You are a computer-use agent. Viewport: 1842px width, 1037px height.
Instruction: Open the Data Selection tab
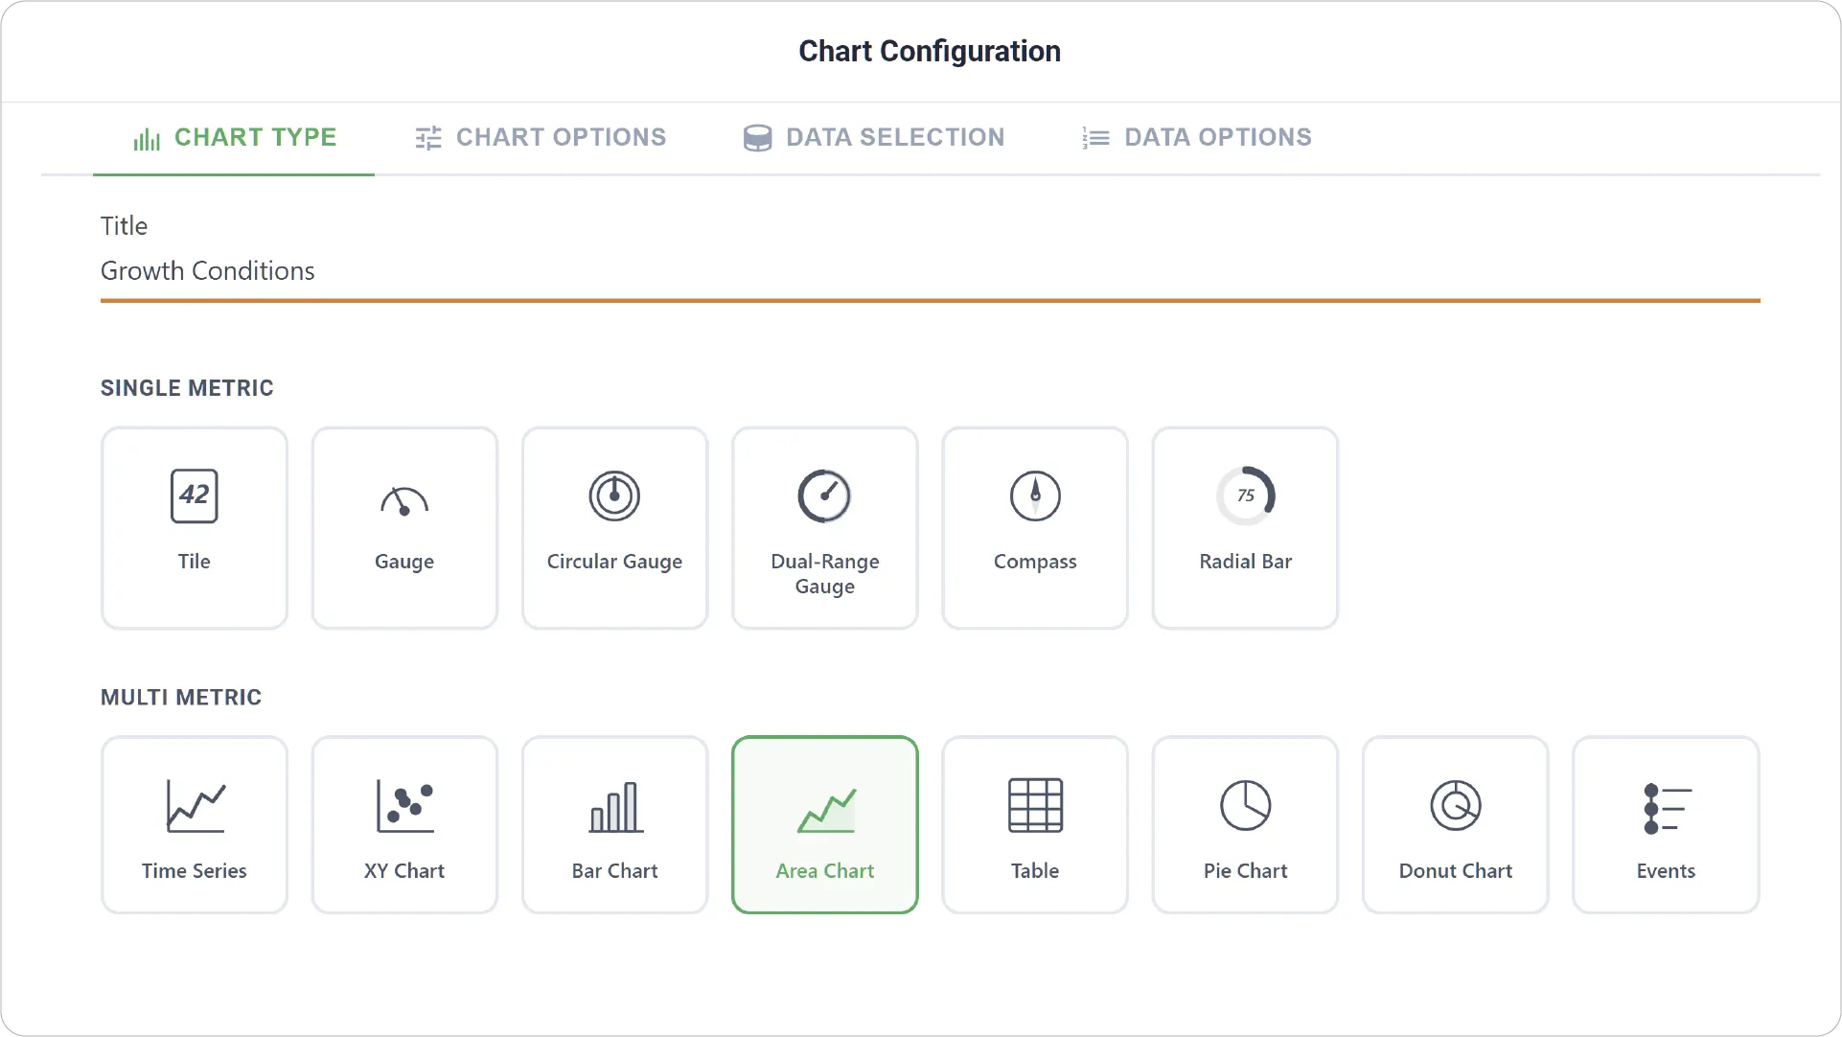[x=874, y=138]
